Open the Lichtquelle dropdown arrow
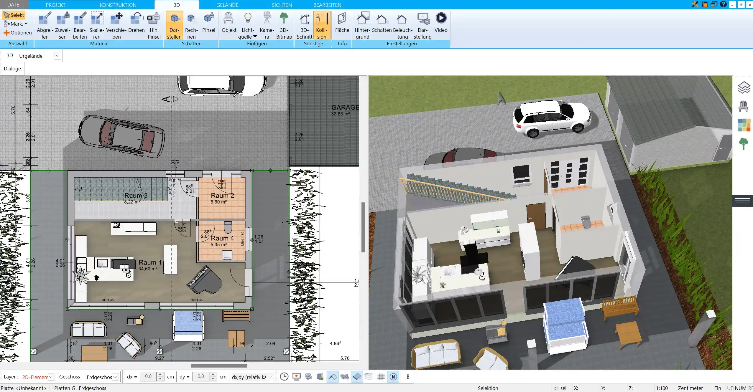The height and width of the screenshot is (392, 753). tap(255, 37)
